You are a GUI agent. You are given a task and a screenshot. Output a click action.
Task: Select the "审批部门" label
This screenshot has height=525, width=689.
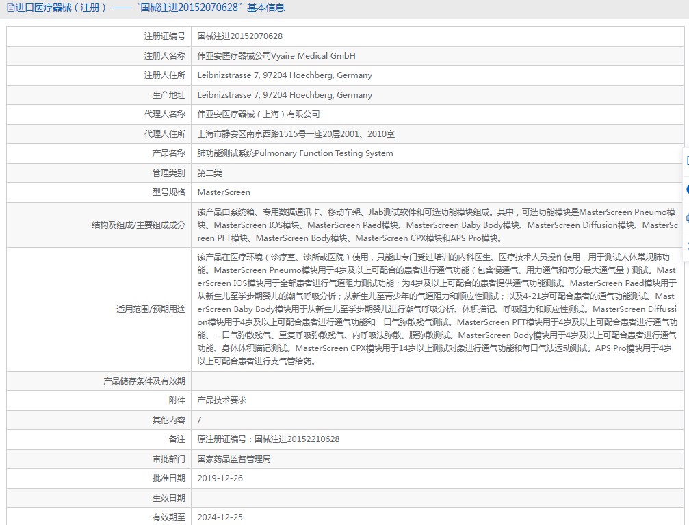[169, 459]
